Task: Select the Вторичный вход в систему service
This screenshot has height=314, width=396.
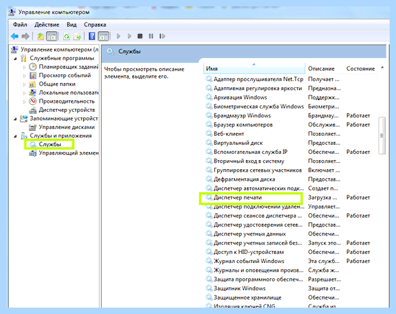Action: [248, 161]
